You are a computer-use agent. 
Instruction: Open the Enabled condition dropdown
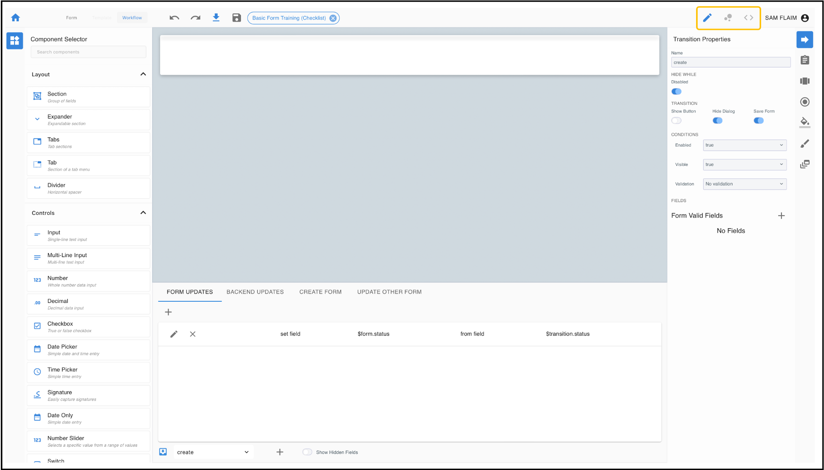pos(744,145)
